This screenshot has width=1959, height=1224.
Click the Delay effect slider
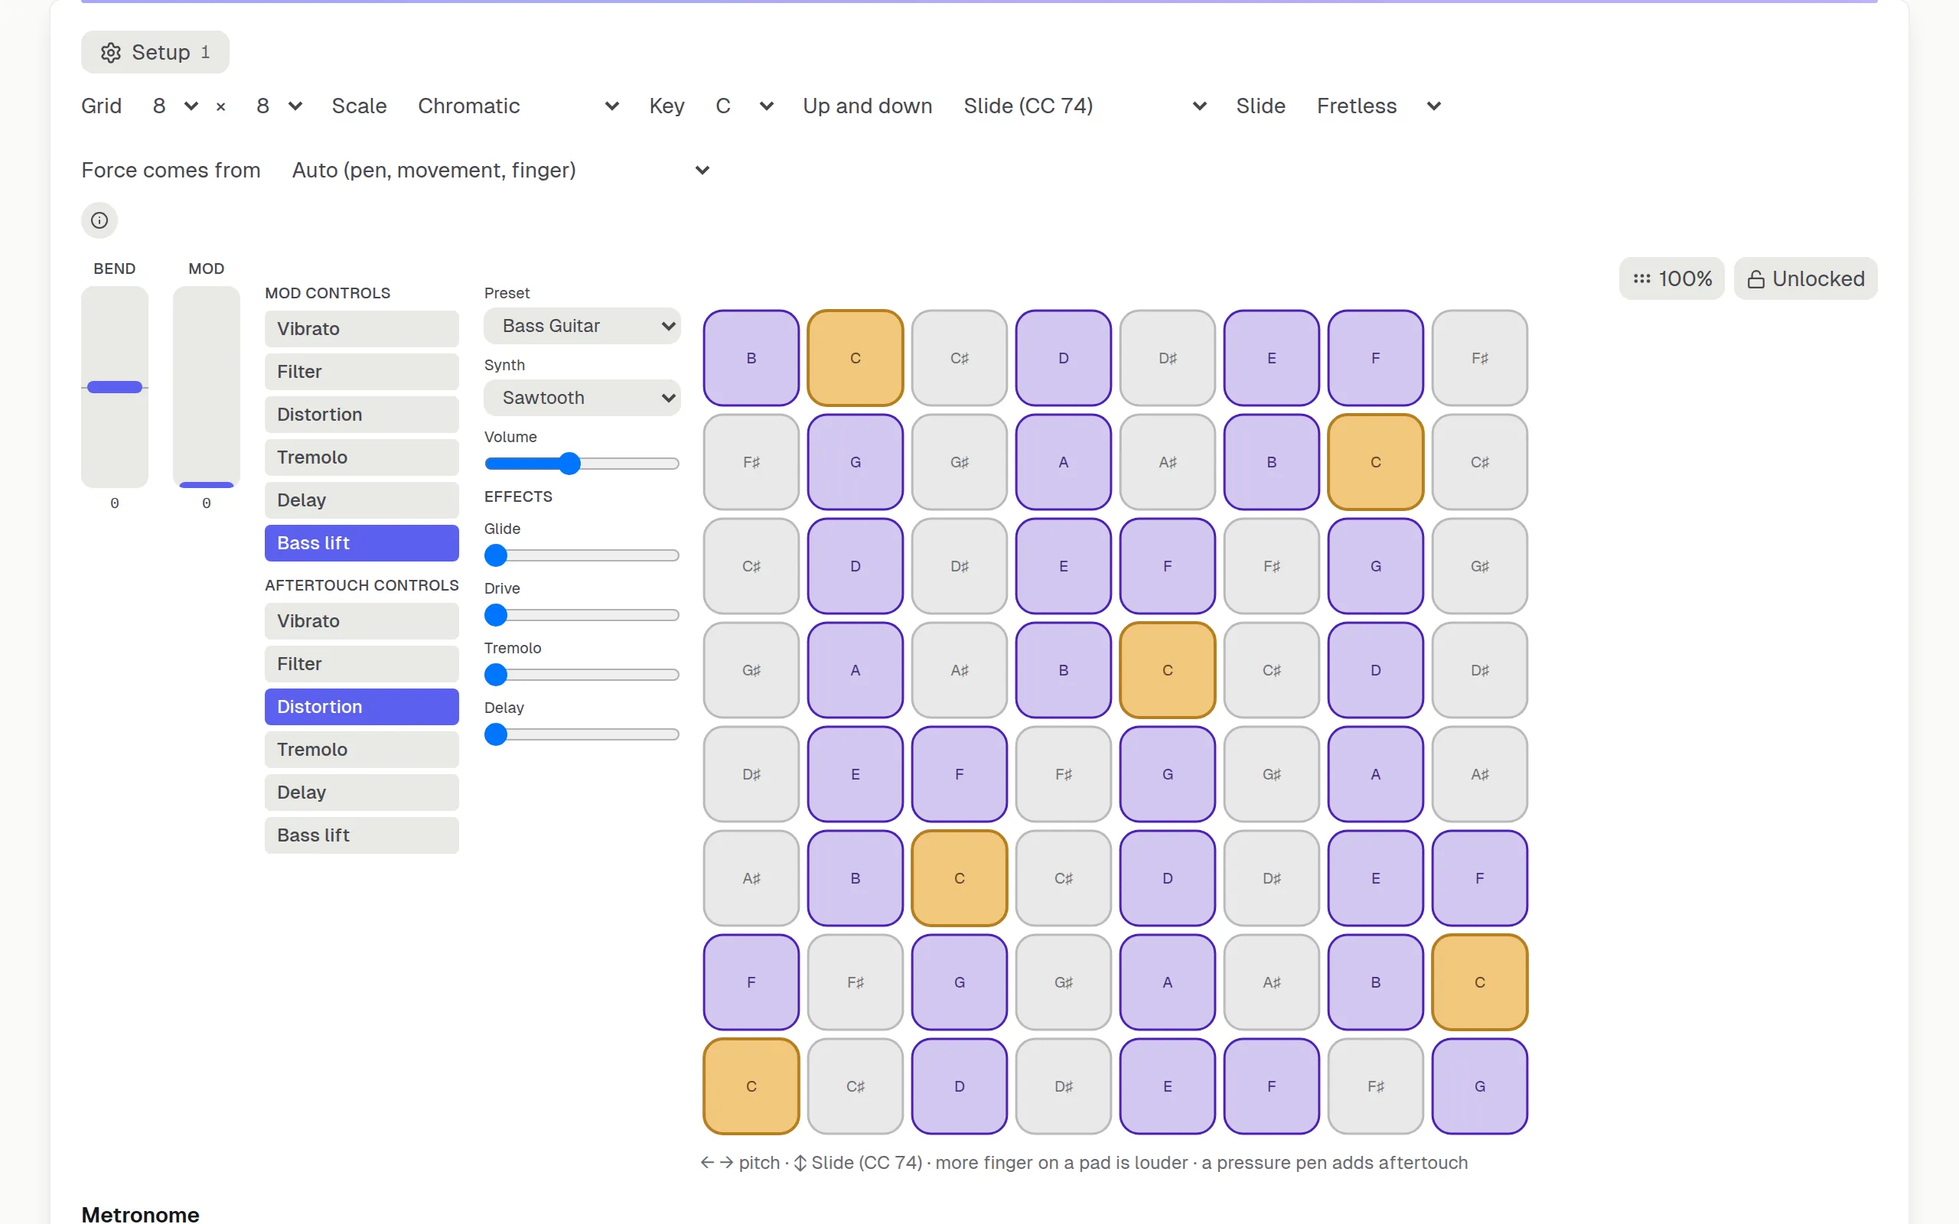pyautogui.click(x=582, y=734)
